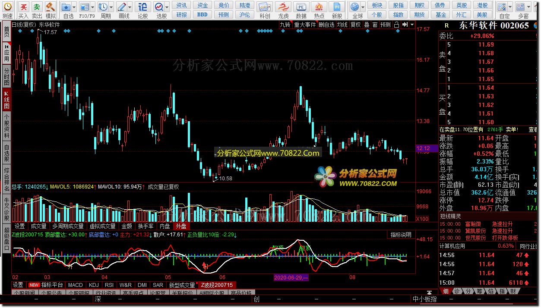Screen dimensions: 541x308
Task: Open the 龙虎 dragon-tiger list icon
Action: pyautogui.click(x=283, y=6)
